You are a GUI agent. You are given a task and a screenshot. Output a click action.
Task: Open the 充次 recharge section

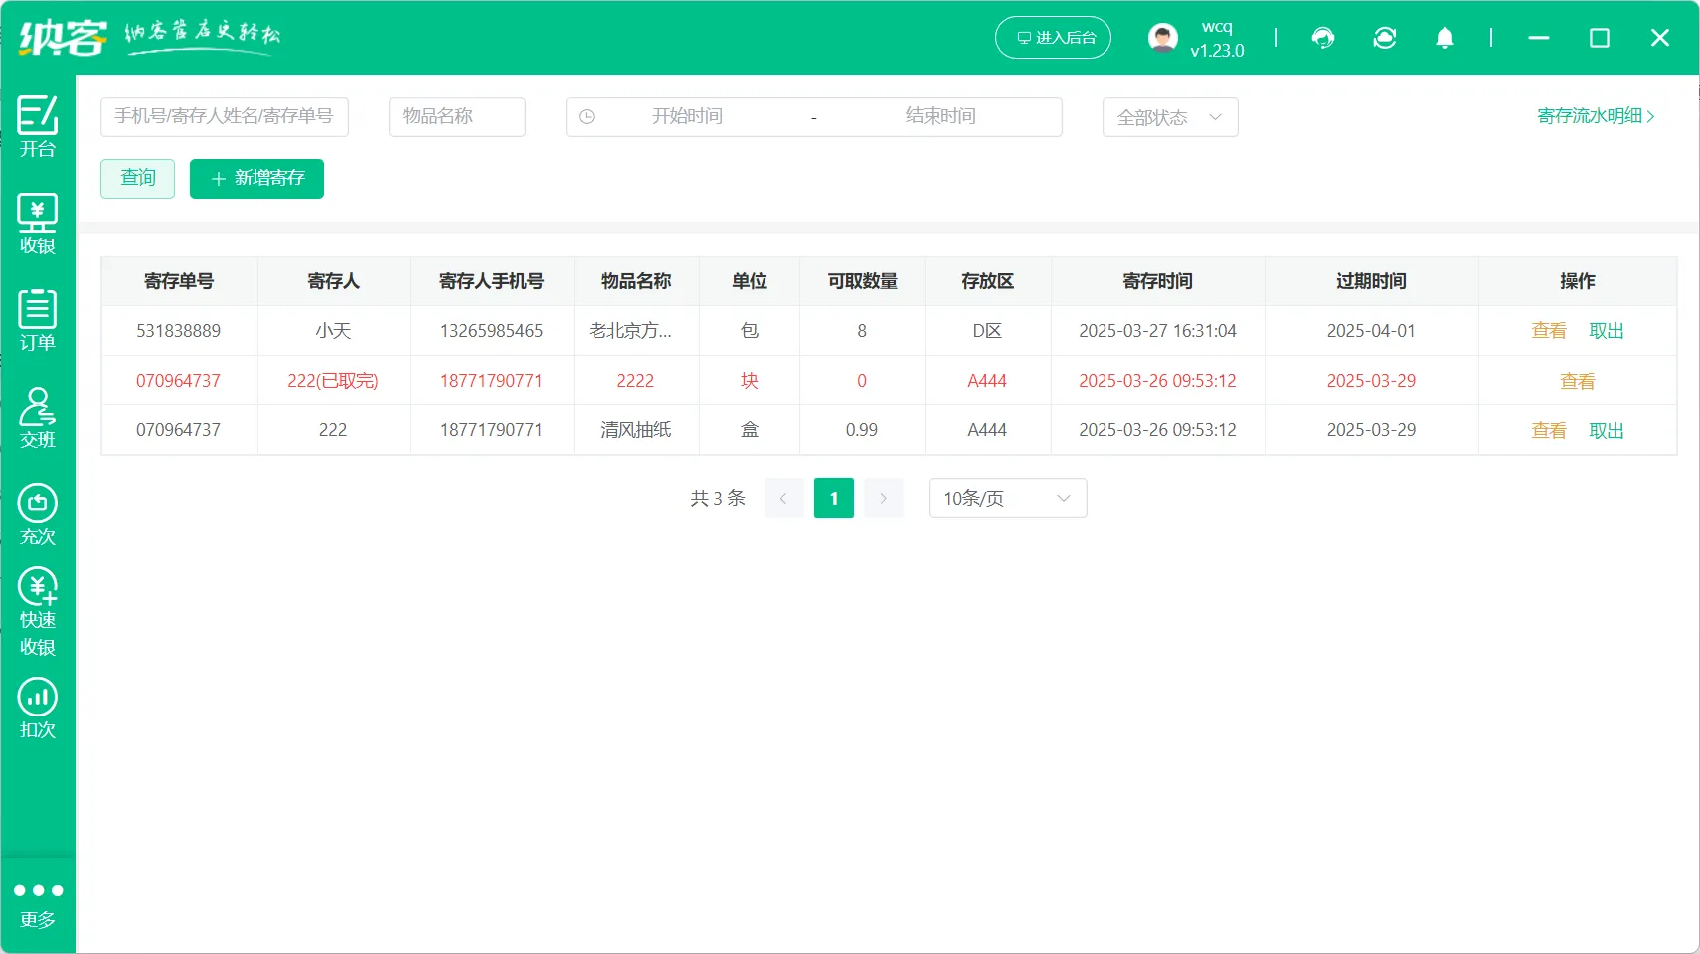[38, 514]
